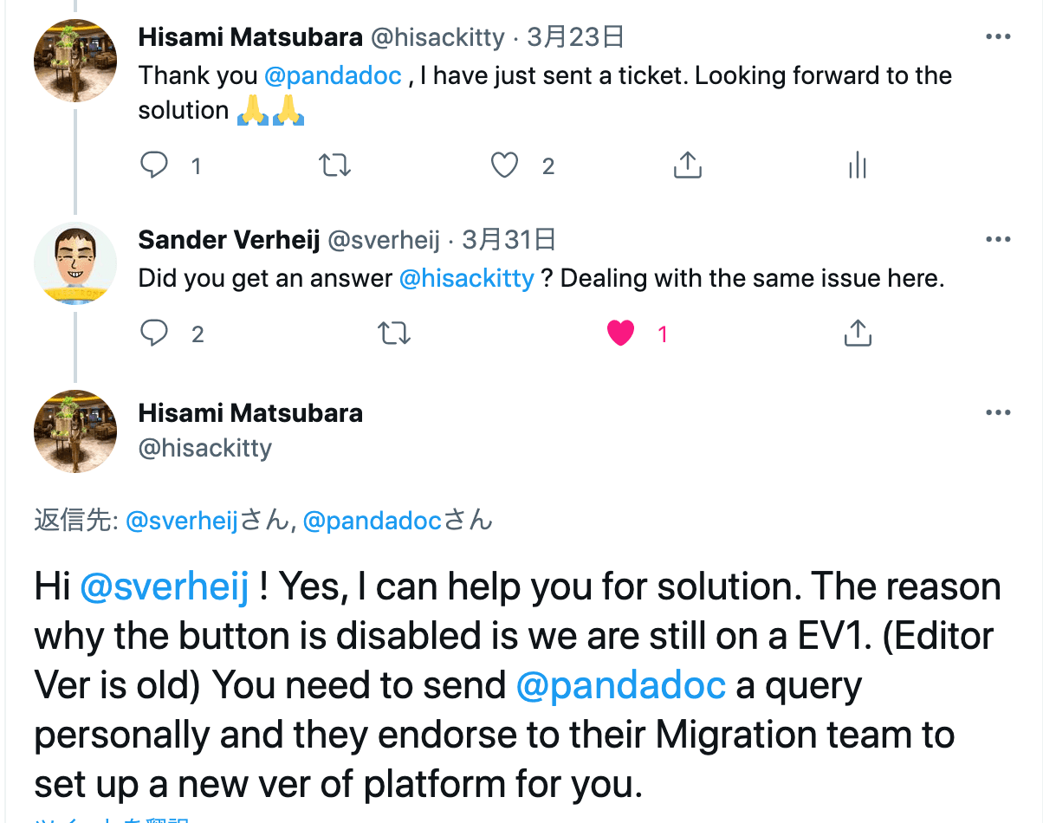Open Sander Verheij's profile avatar
The image size is (1043, 823).
(x=75, y=263)
